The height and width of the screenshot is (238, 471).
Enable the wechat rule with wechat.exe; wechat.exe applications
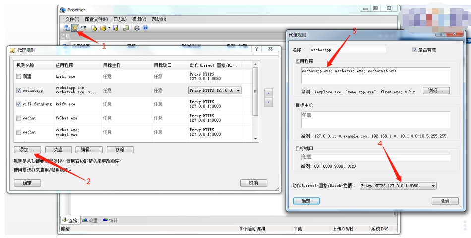coord(19,132)
